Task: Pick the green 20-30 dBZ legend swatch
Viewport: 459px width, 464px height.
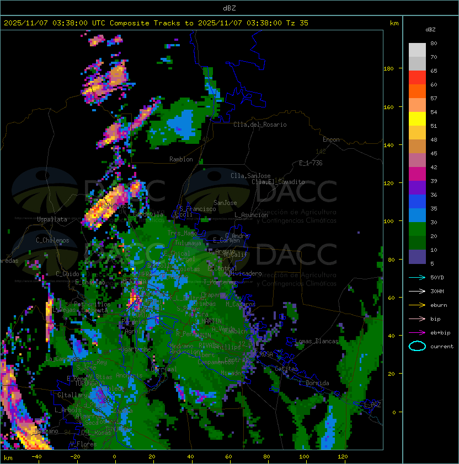Action: point(417,229)
